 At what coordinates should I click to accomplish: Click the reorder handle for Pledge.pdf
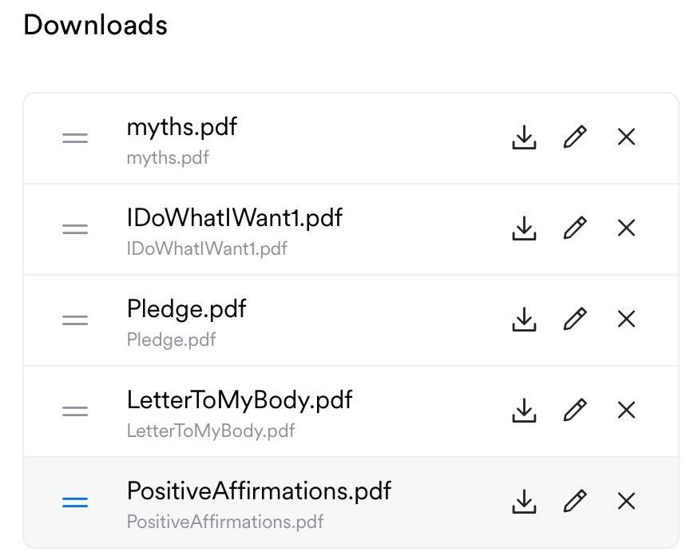pyautogui.click(x=75, y=320)
